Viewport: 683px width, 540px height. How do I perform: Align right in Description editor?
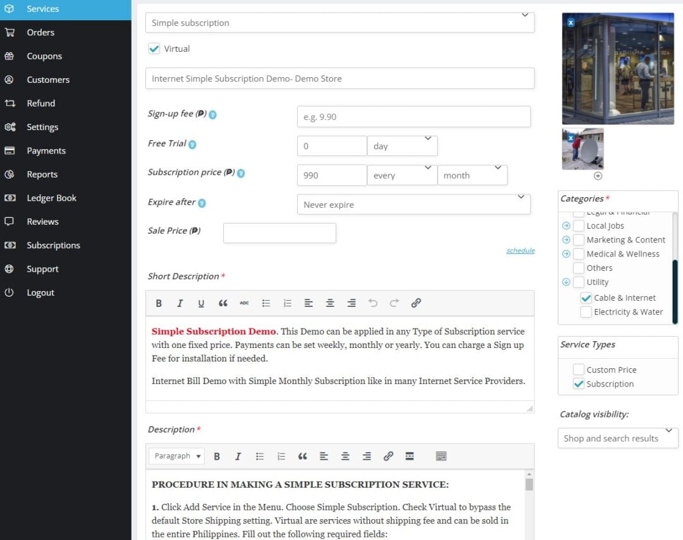click(367, 457)
